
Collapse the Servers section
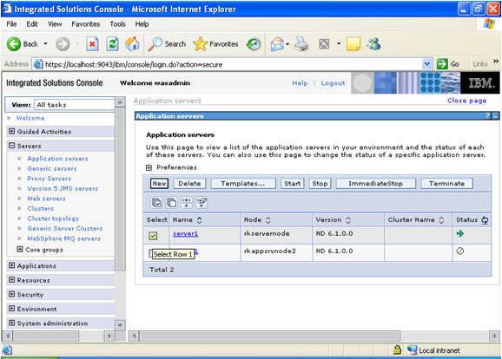coord(12,146)
